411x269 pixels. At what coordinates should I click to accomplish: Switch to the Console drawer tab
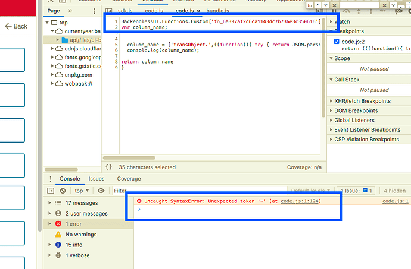coord(70,179)
